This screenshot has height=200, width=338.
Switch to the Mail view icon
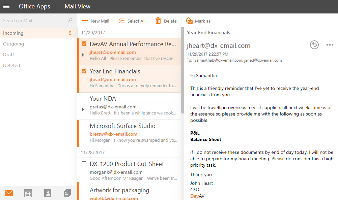click(x=9, y=193)
